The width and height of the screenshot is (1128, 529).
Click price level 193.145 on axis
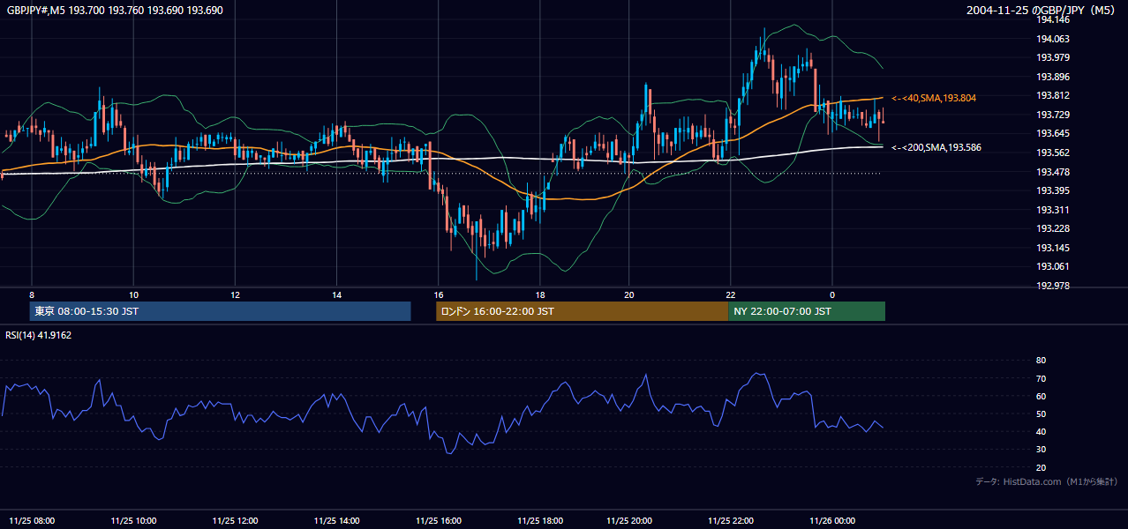coord(1052,248)
